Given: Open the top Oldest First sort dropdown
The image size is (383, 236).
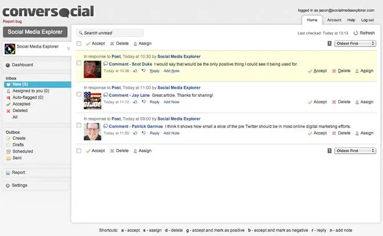Looking at the screenshot, I should (x=355, y=43).
